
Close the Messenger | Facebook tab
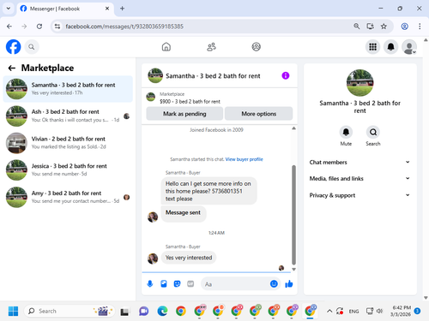point(107,9)
